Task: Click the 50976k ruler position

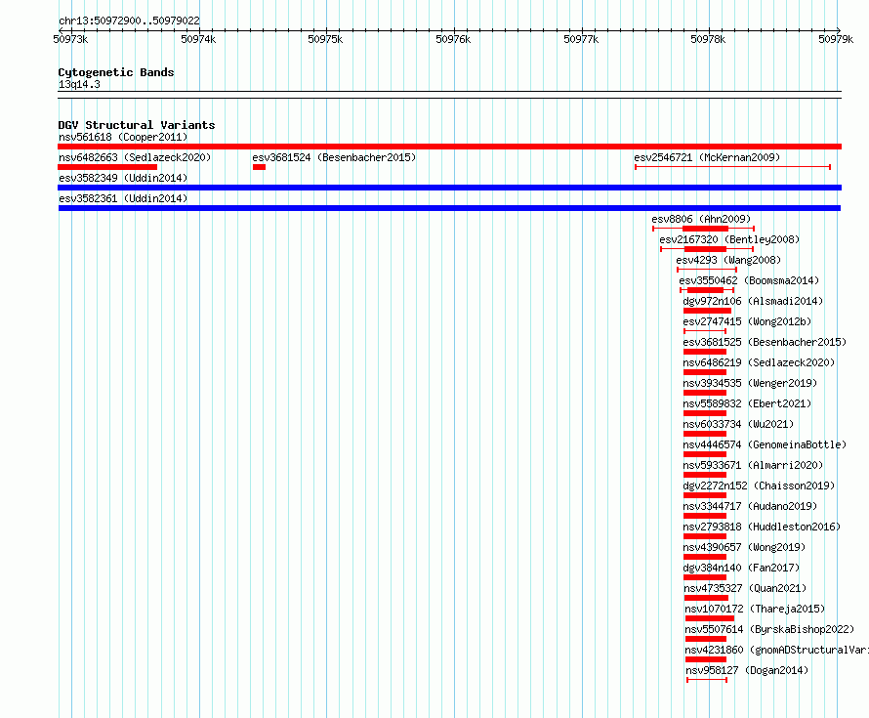Action: click(453, 39)
